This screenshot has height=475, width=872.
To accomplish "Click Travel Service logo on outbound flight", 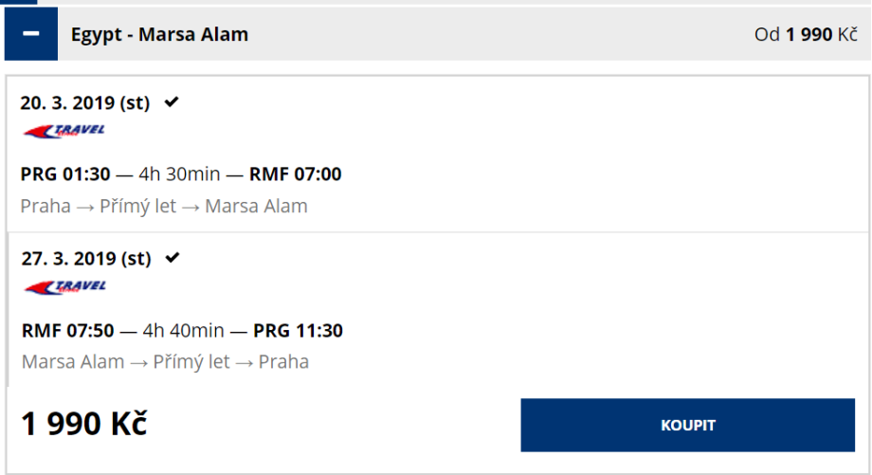I will click(64, 131).
